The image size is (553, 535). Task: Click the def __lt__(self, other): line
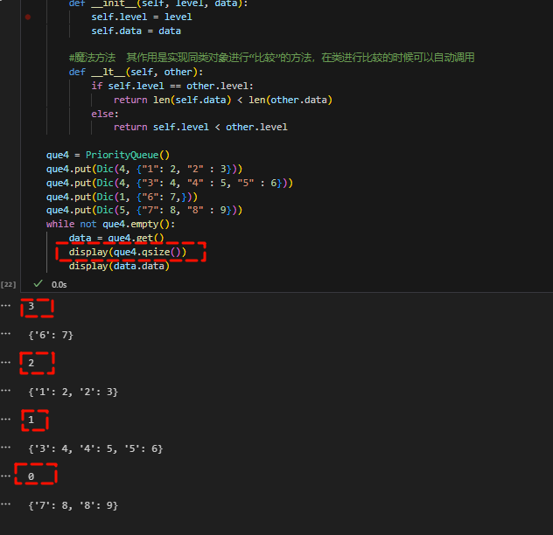coord(136,72)
